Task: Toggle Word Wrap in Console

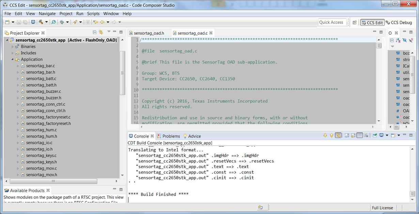Action: (x=359, y=135)
